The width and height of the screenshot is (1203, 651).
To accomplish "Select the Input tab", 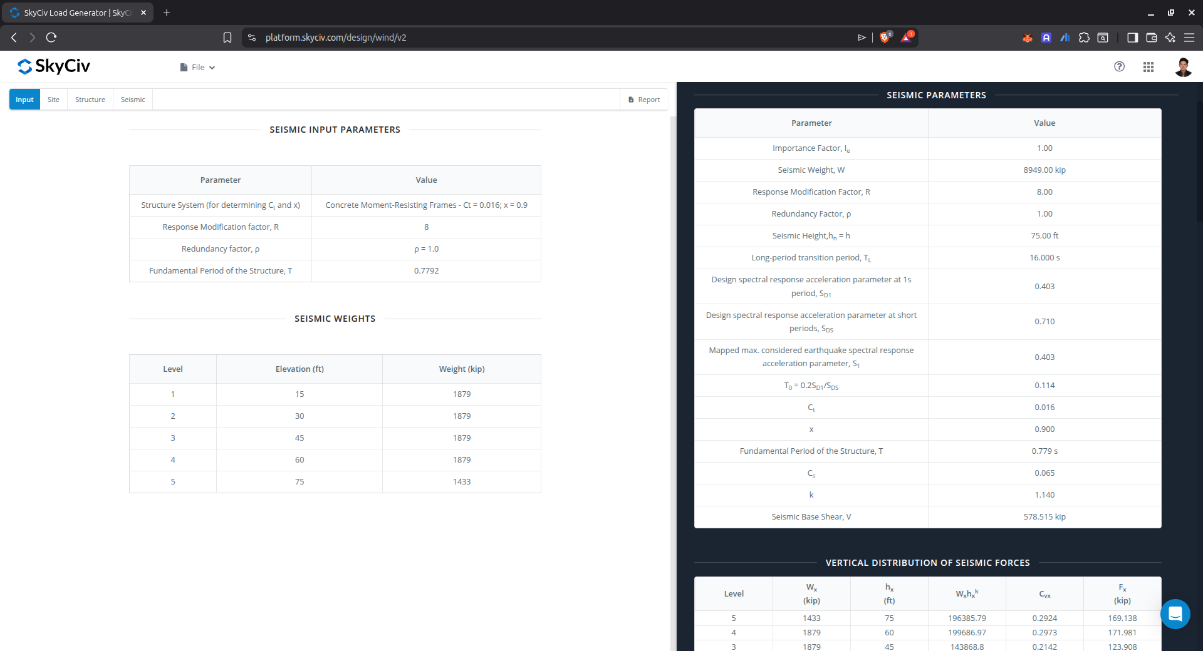I will 24,100.
